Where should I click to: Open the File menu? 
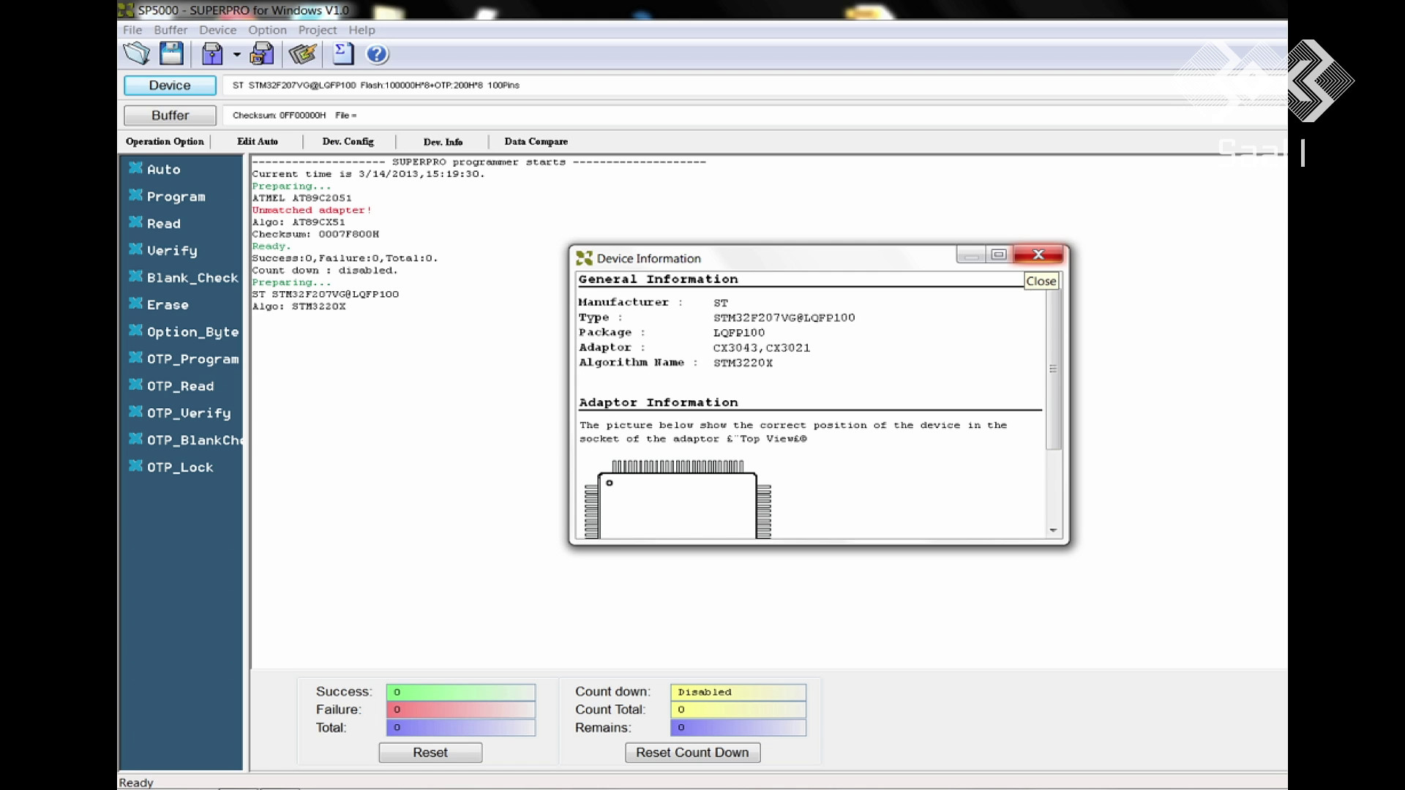132,30
